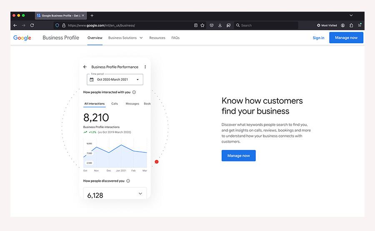Open the Resources nav item
Viewport: 375px width, 231px height.
(x=157, y=38)
